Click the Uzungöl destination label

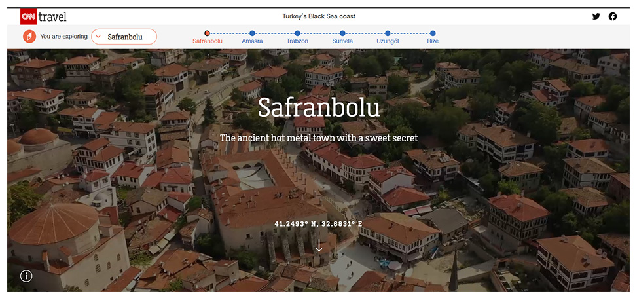(388, 41)
